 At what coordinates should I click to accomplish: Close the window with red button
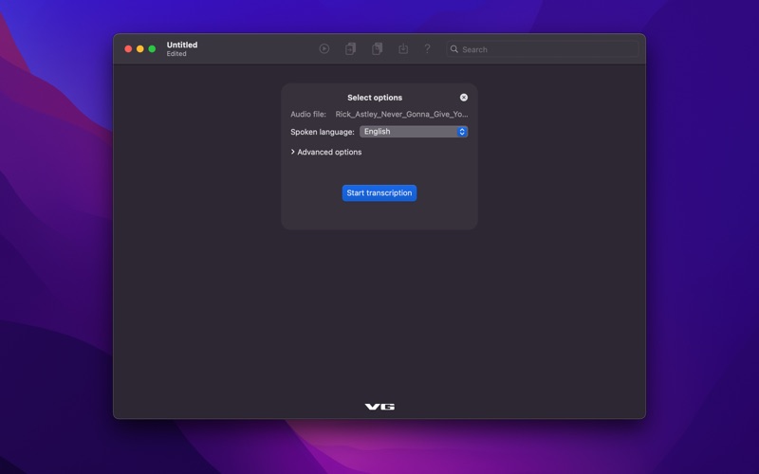[128, 49]
